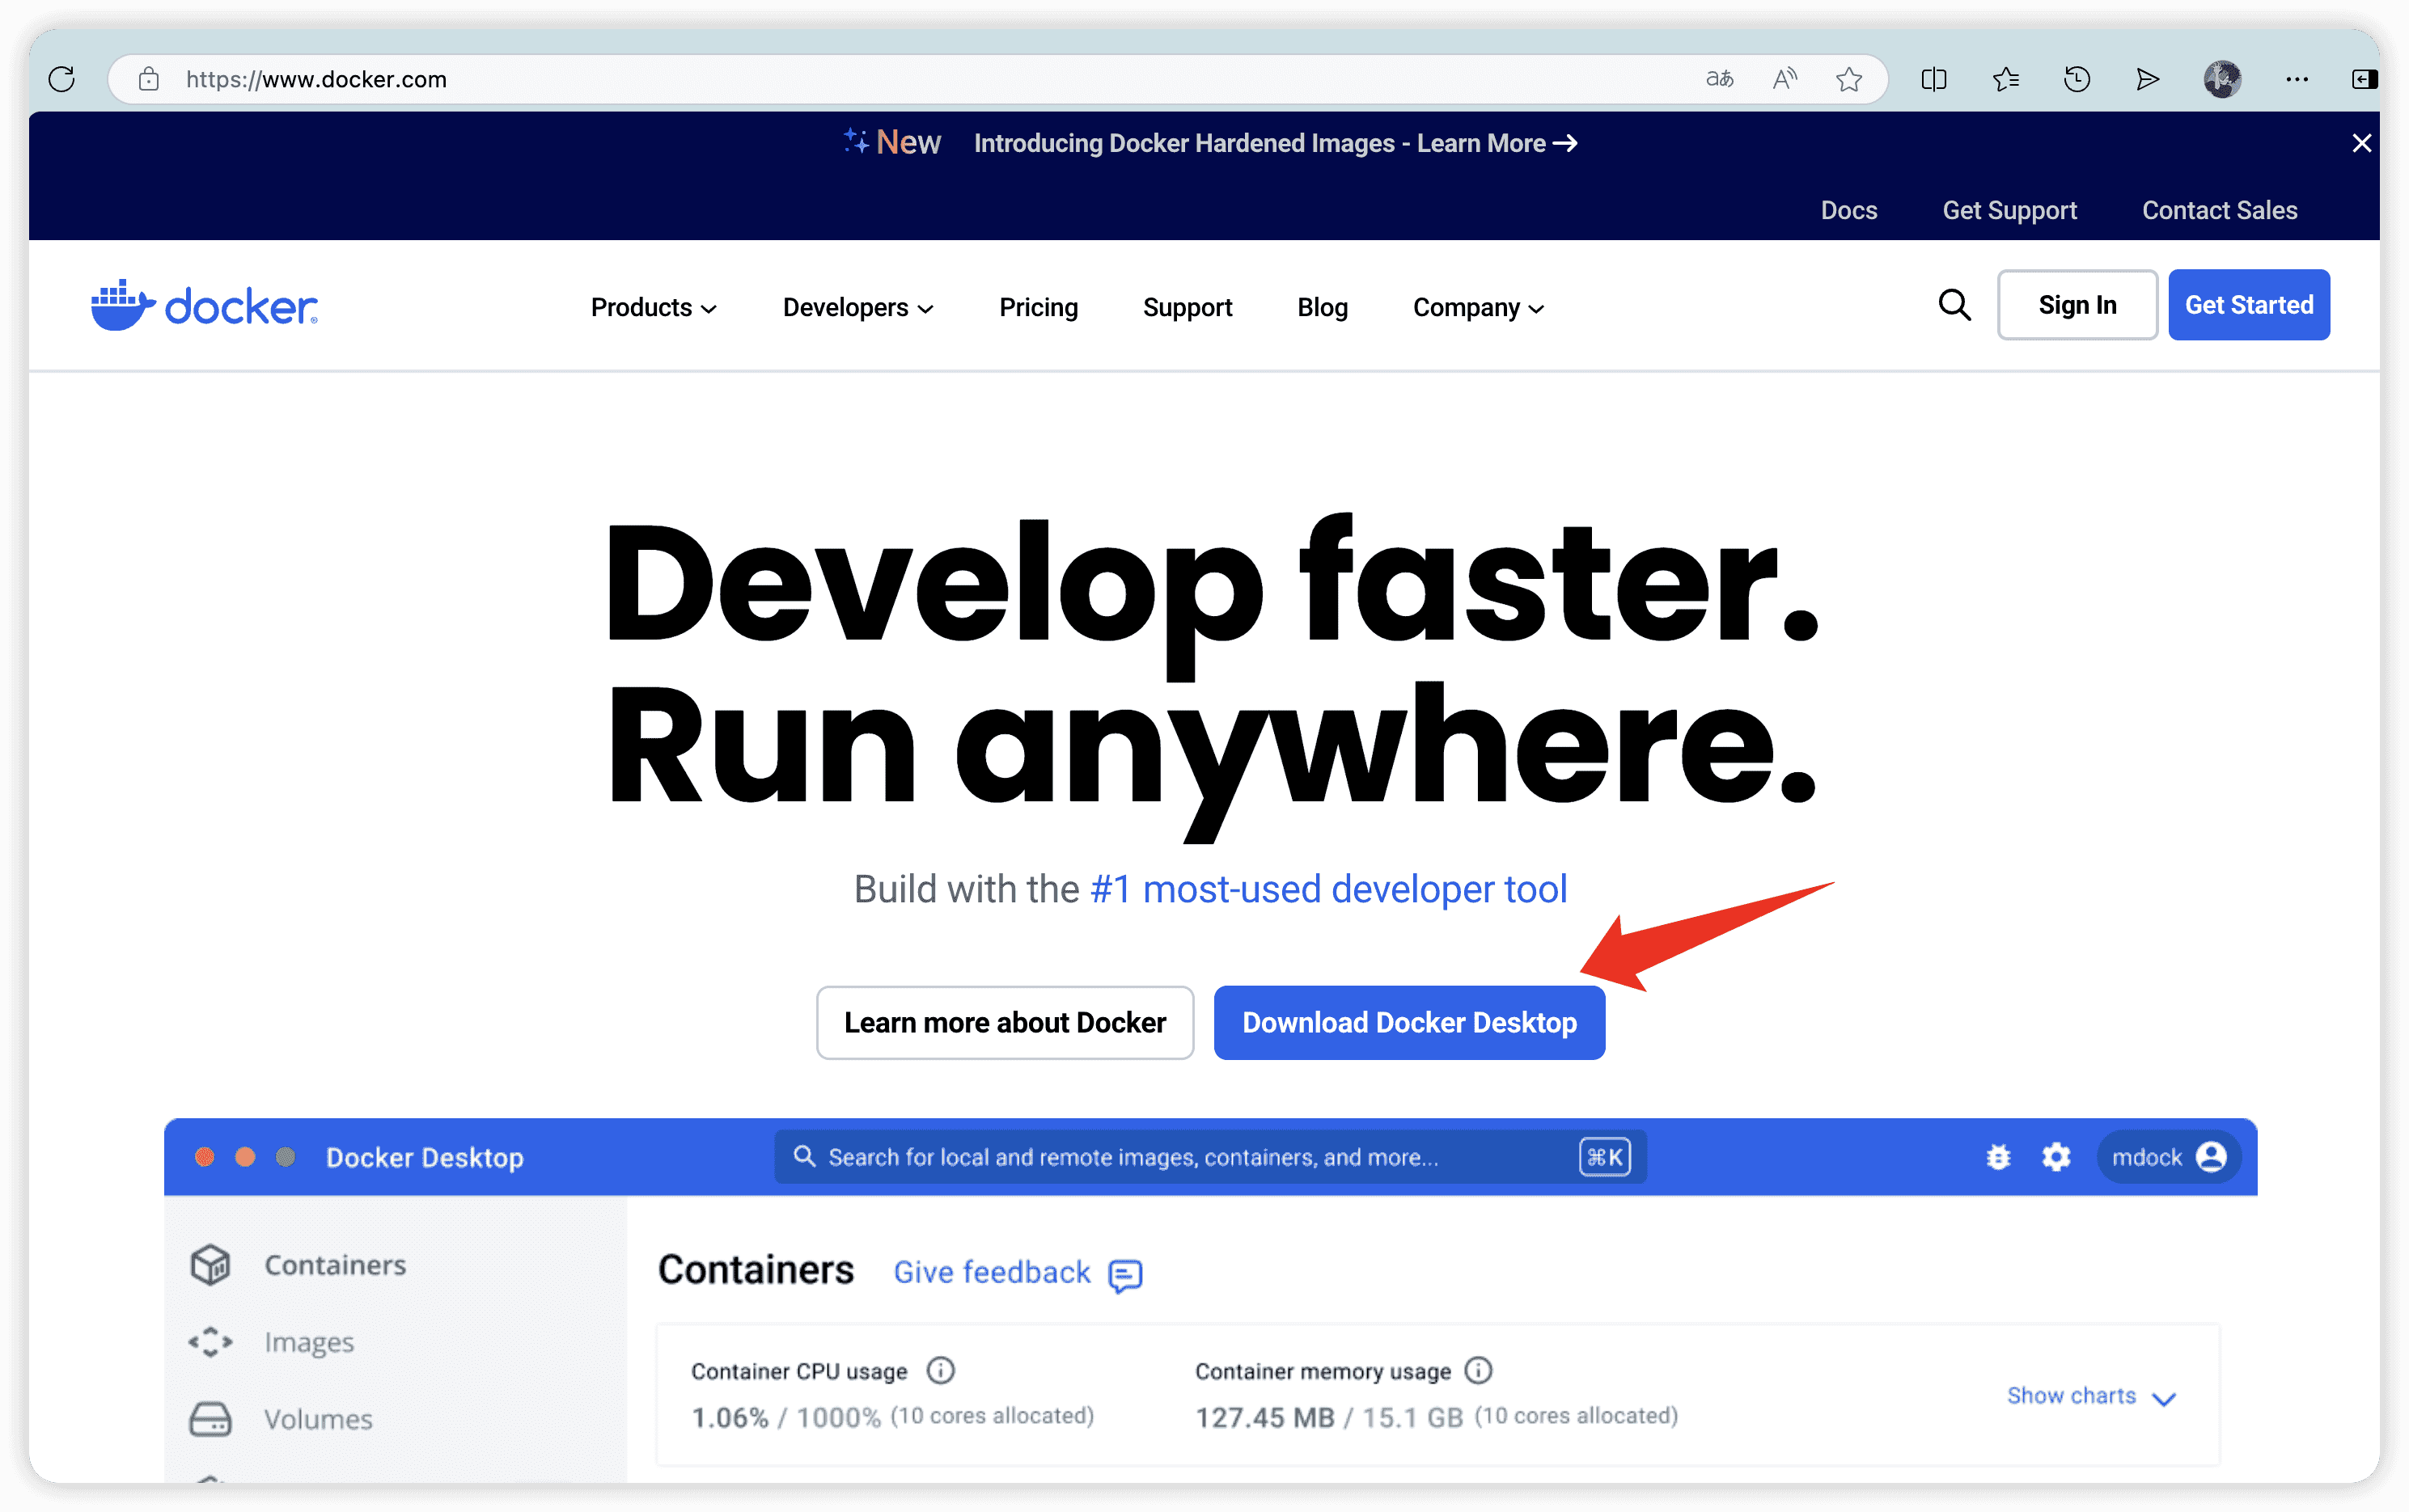Expand the Company dropdown menu
The image size is (2409, 1512).
pyautogui.click(x=1478, y=307)
